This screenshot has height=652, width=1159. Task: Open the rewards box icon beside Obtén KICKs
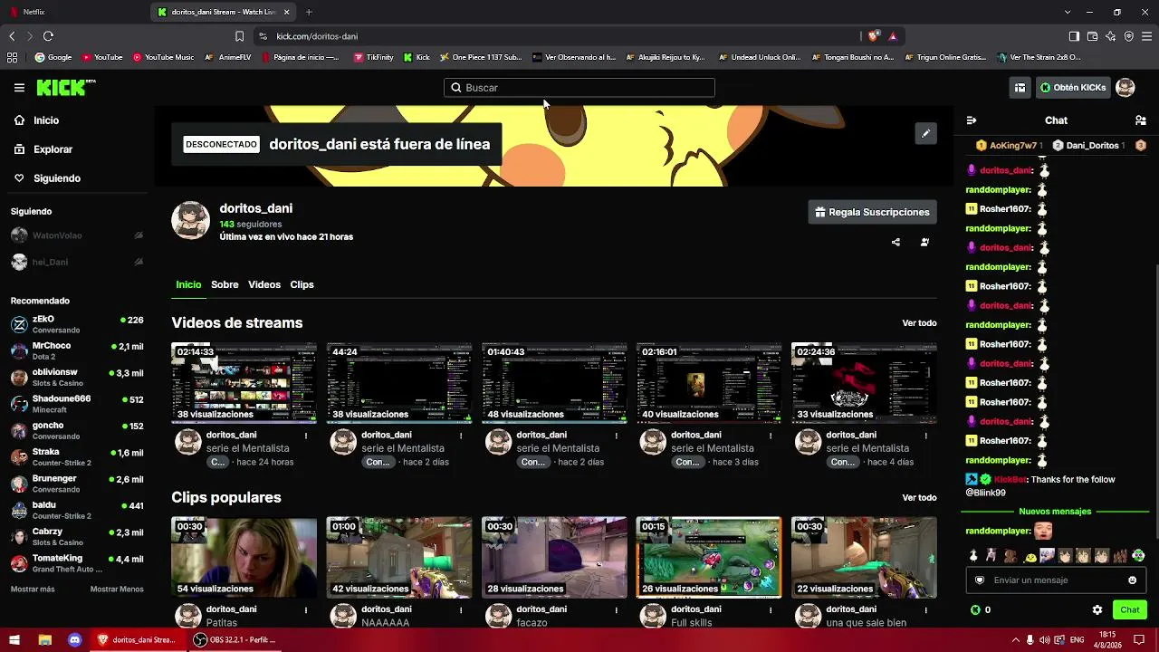(x=1020, y=88)
